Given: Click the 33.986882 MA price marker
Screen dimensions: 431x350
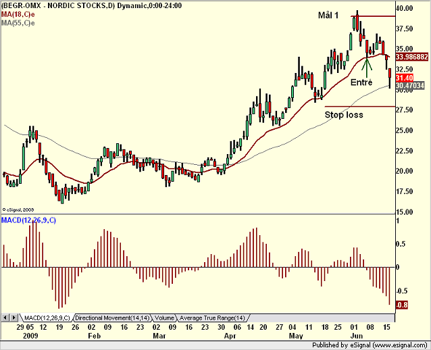Looking at the screenshot, I should coord(412,57).
